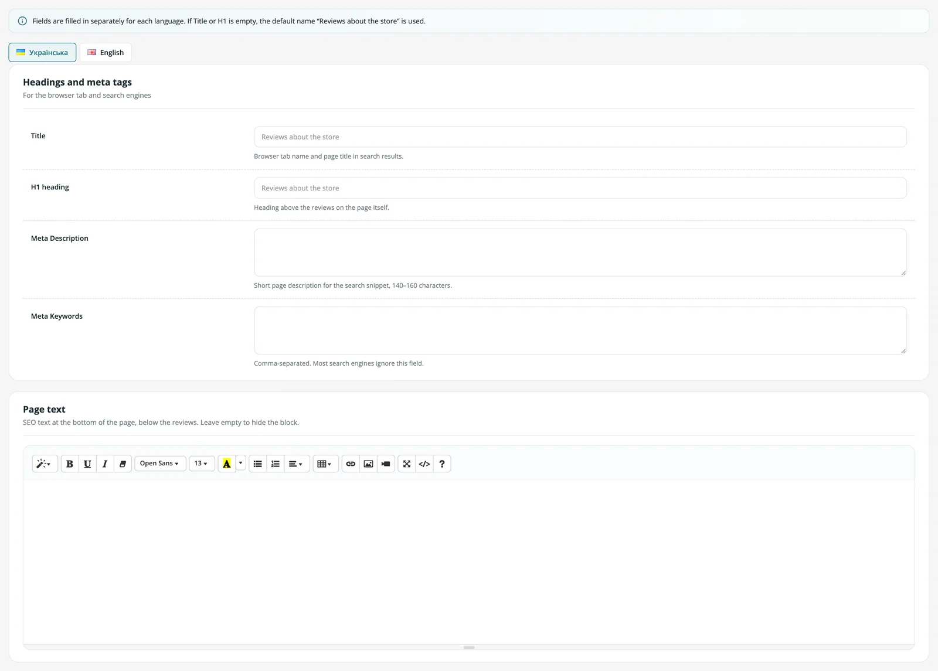Click hint 'Short page description for the search snippet'
This screenshot has width=938, height=671.
352,285
